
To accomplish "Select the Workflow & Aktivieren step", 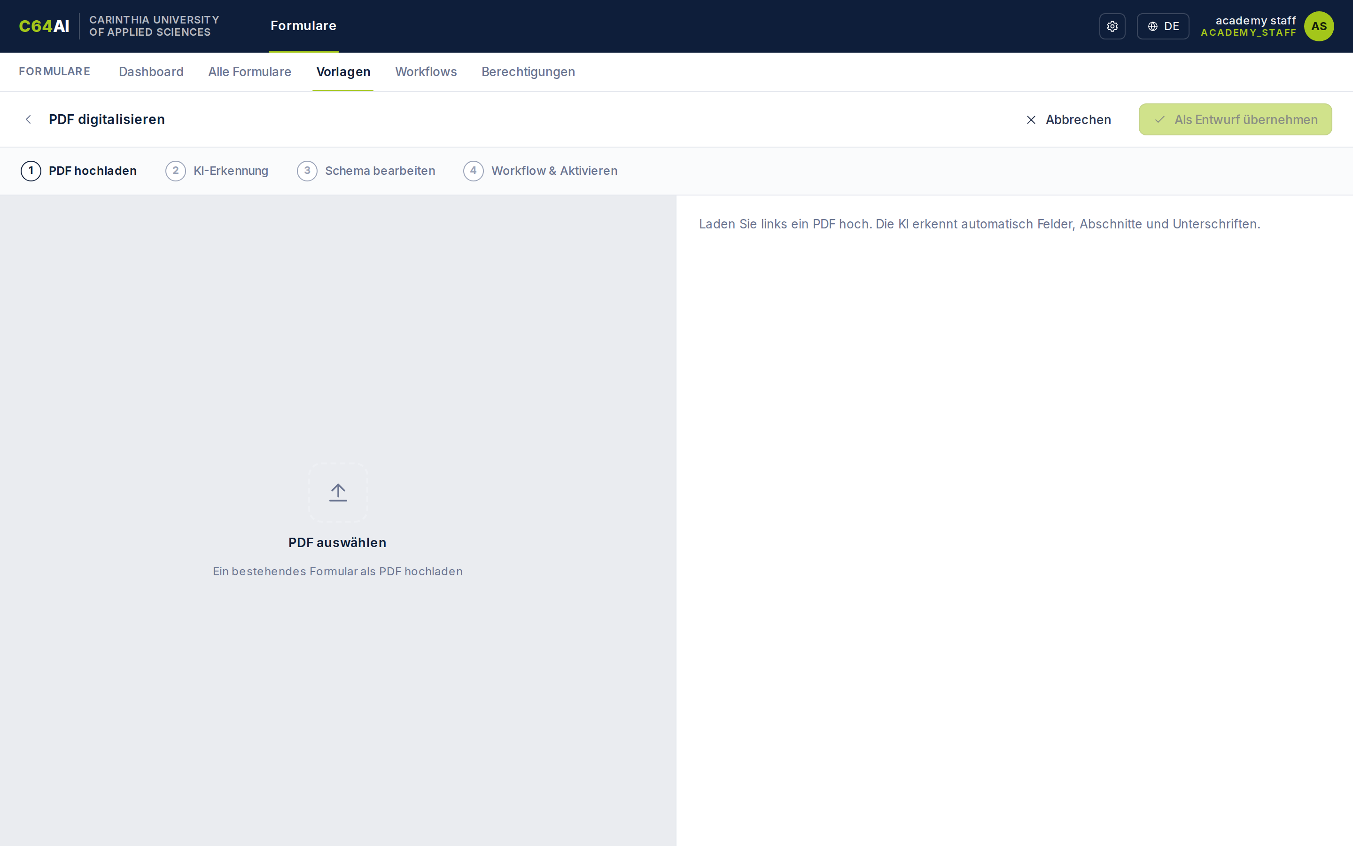I will (540, 171).
